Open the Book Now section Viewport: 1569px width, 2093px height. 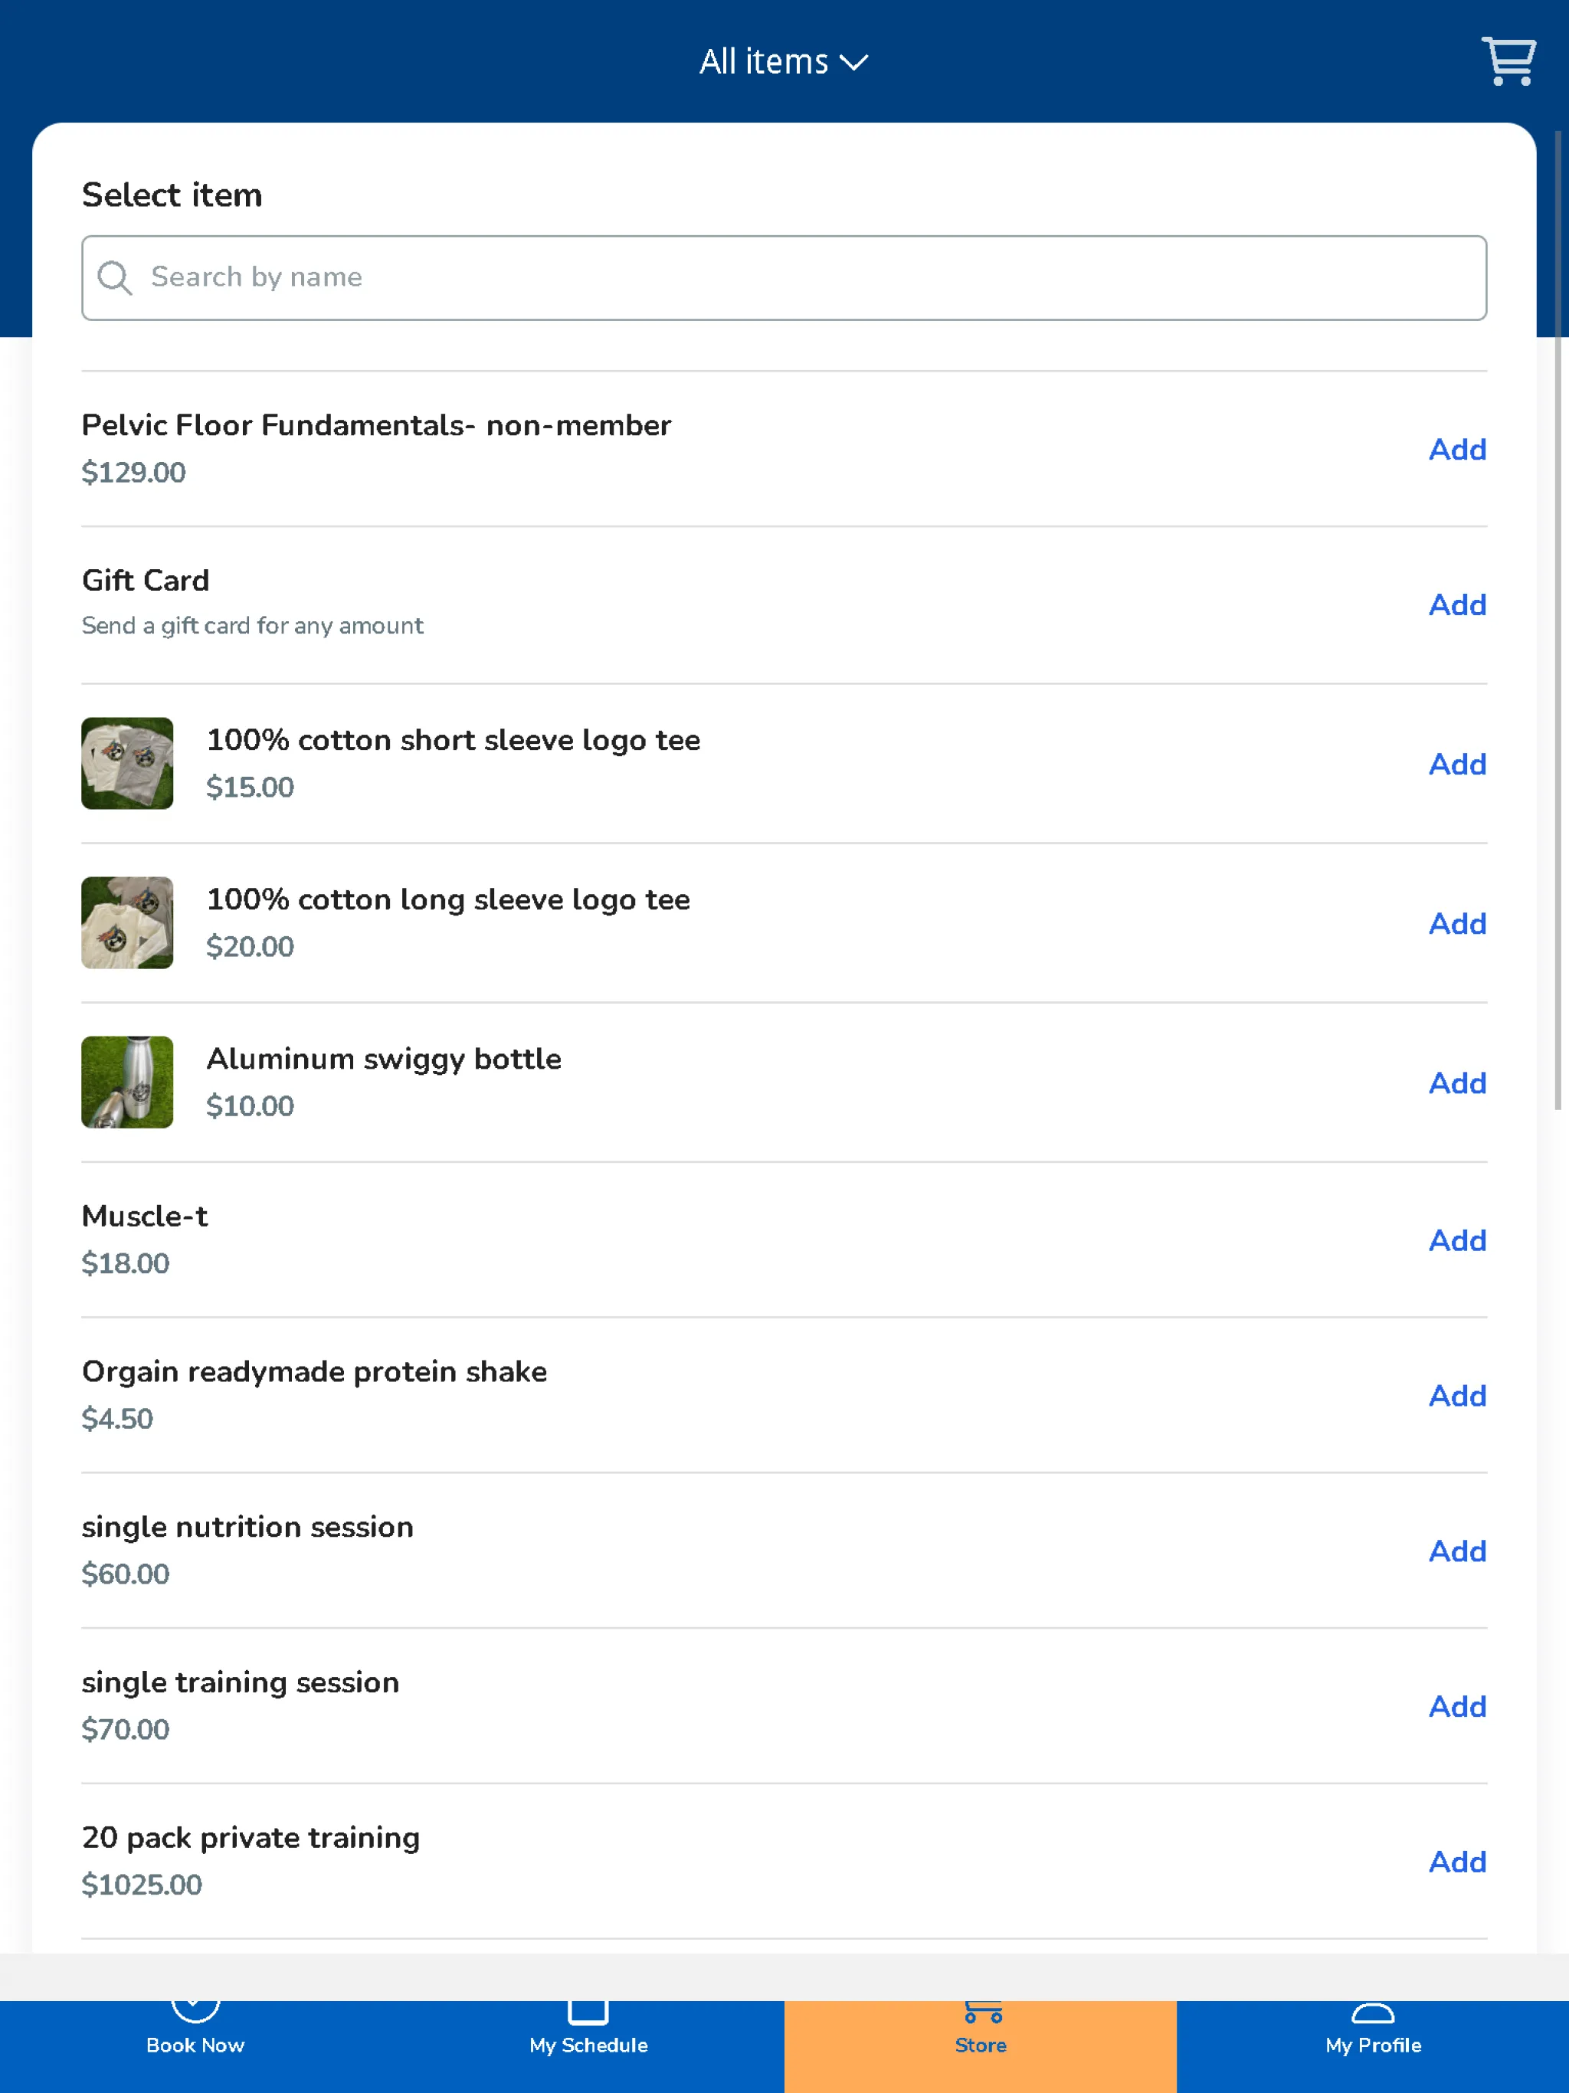tap(195, 2030)
